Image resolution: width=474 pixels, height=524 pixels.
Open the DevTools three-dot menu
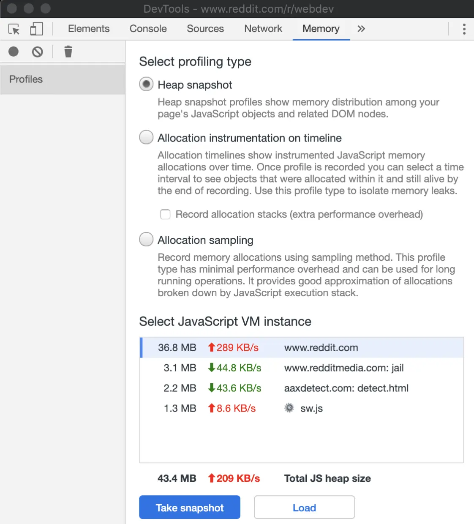[x=464, y=29]
